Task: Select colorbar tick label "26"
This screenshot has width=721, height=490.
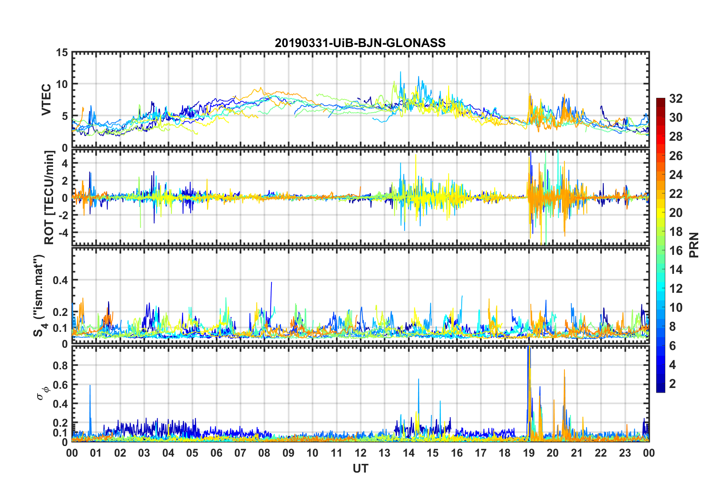Action: (x=676, y=155)
